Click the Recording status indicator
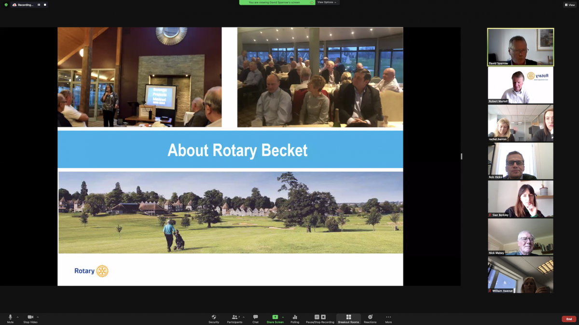 [x=23, y=5]
